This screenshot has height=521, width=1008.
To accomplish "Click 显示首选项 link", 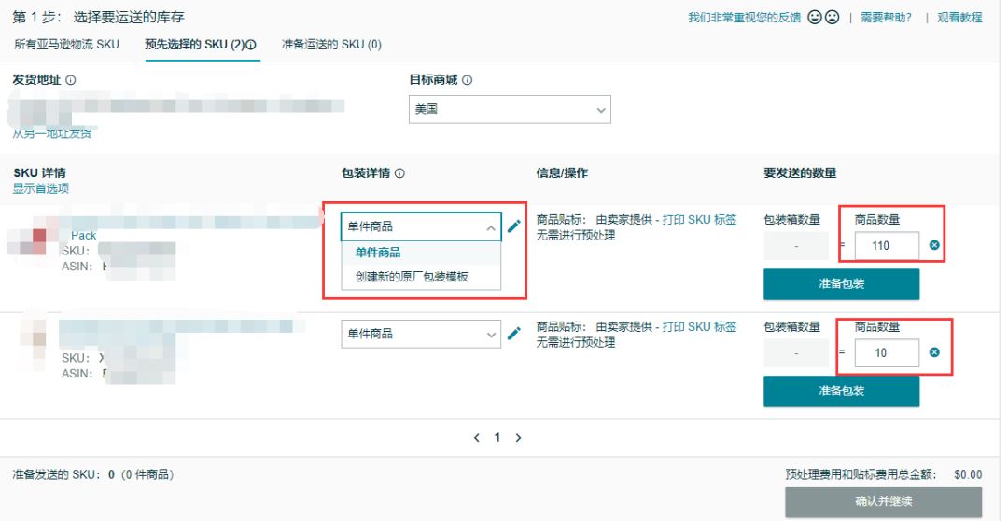I will [40, 188].
